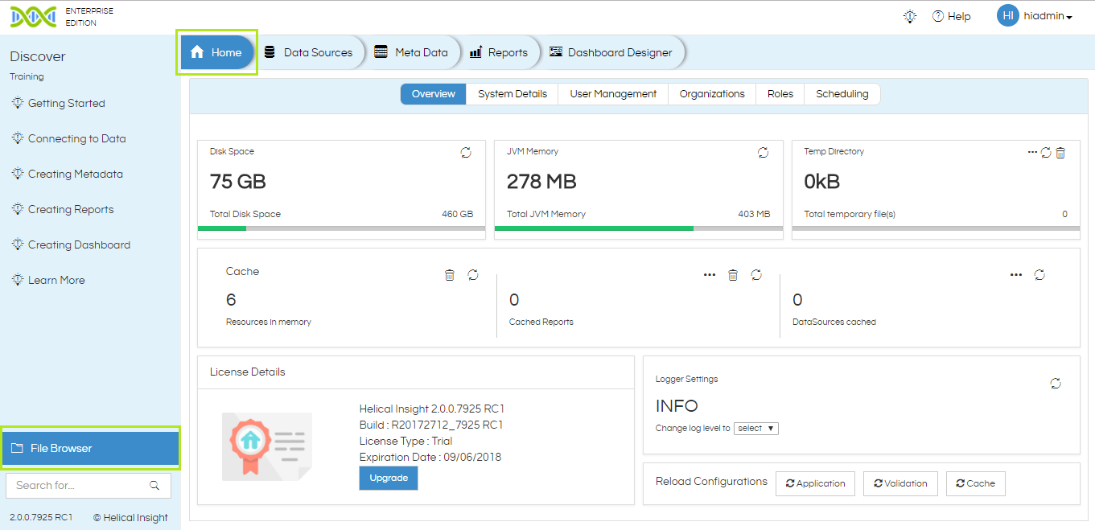
Task: Click the License Type : Trial text
Action: (x=406, y=441)
